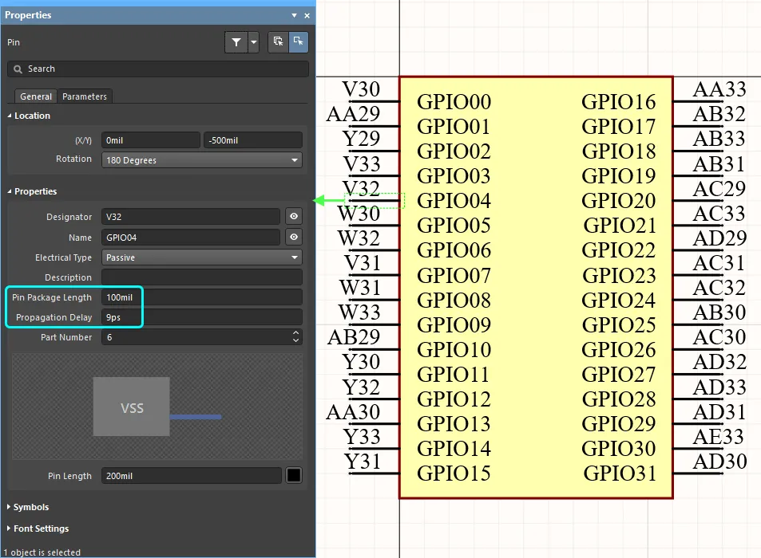Toggle Designator visibility eye
The width and height of the screenshot is (761, 558).
(x=294, y=217)
